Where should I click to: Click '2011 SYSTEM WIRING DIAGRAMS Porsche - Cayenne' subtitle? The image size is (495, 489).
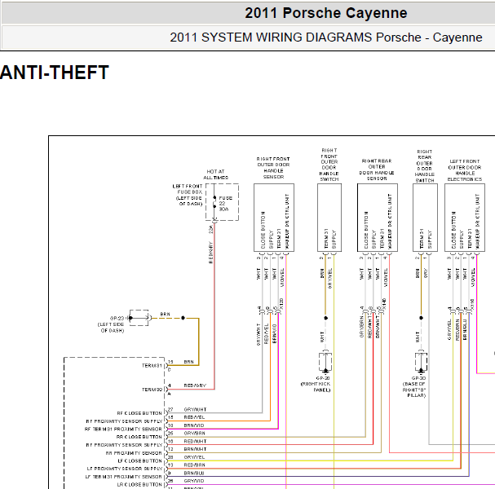coord(326,37)
